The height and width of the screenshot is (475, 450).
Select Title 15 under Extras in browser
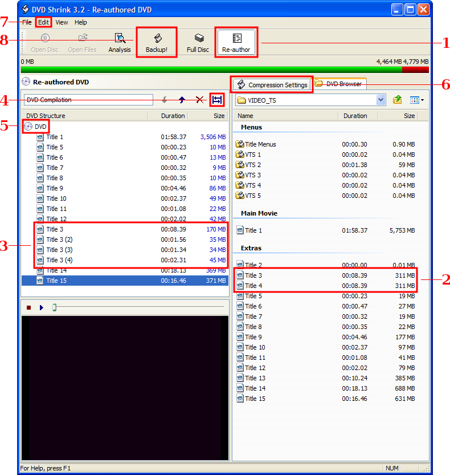(x=251, y=399)
